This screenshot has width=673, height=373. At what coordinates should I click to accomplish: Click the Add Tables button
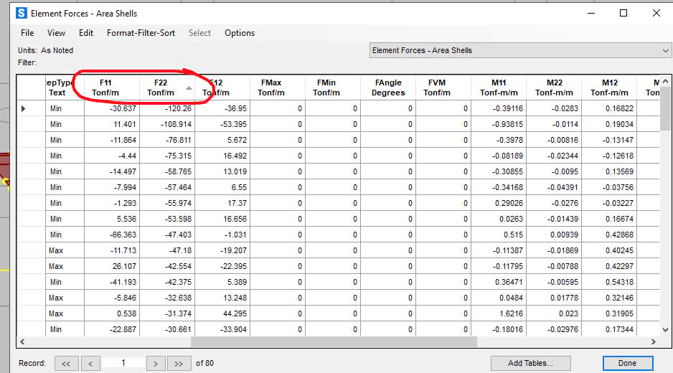coord(531,363)
